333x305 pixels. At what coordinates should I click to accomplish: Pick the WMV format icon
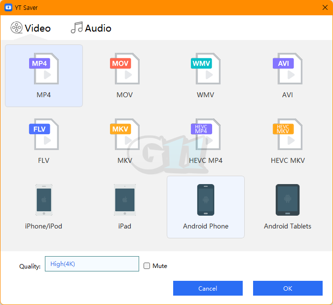(x=206, y=69)
